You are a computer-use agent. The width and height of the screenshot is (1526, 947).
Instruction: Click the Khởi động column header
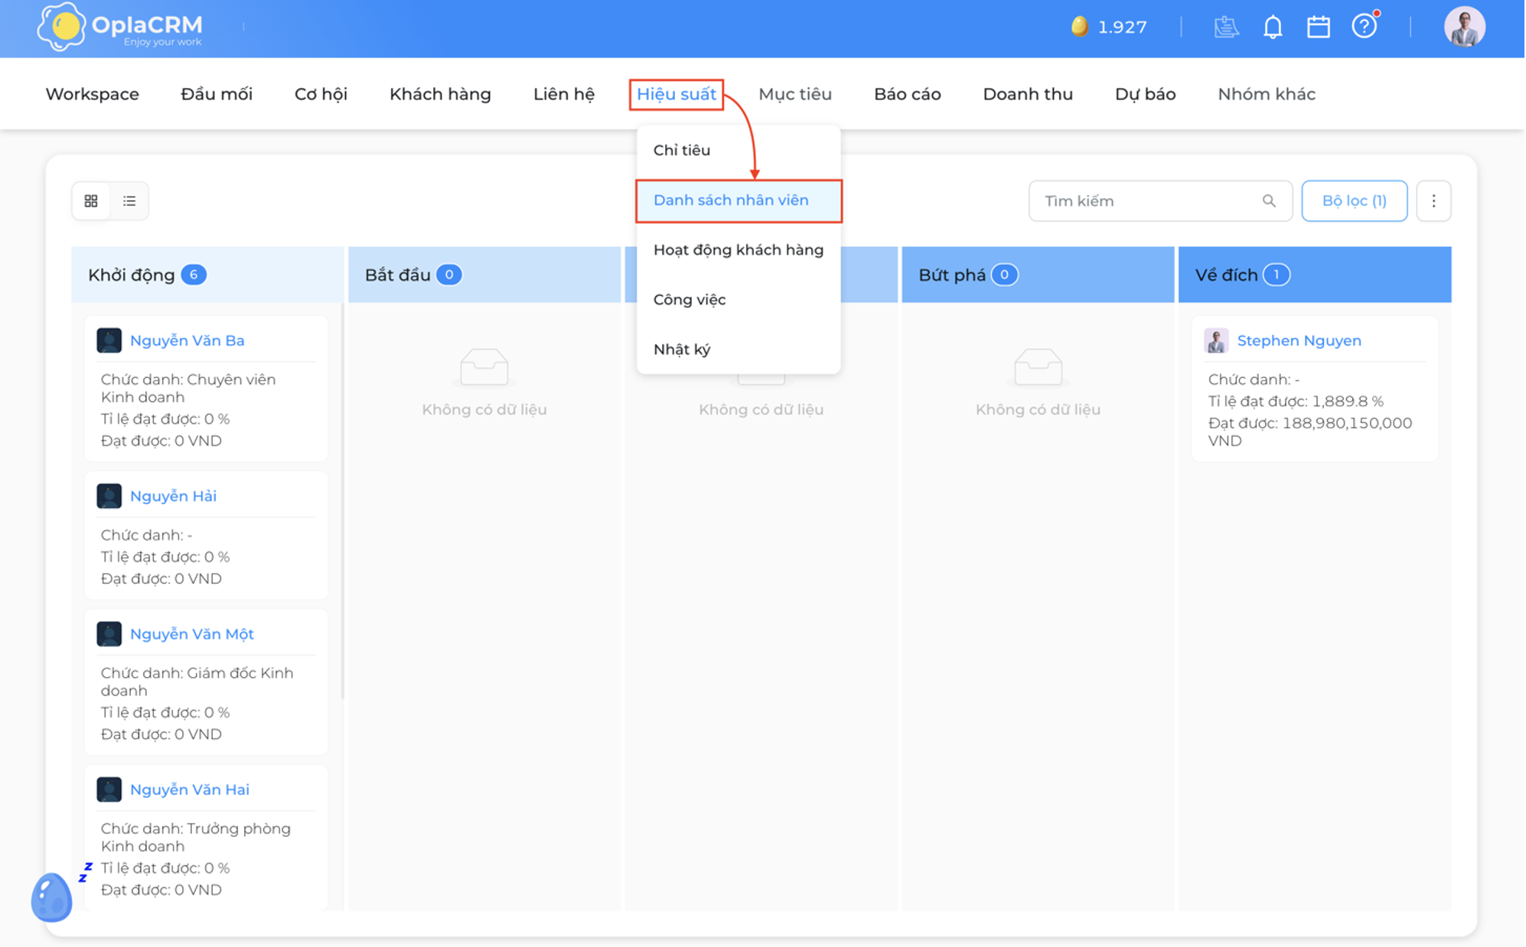coord(207,275)
